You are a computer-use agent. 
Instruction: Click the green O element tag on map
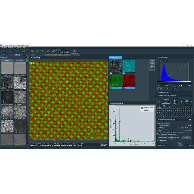pyautogui.click(x=31, y=63)
